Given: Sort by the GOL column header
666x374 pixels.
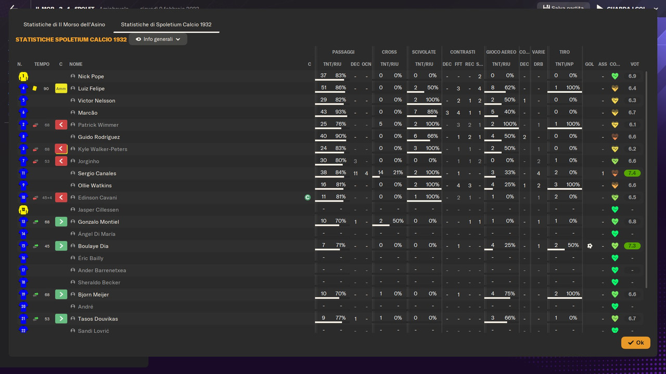Looking at the screenshot, I should tap(590, 64).
